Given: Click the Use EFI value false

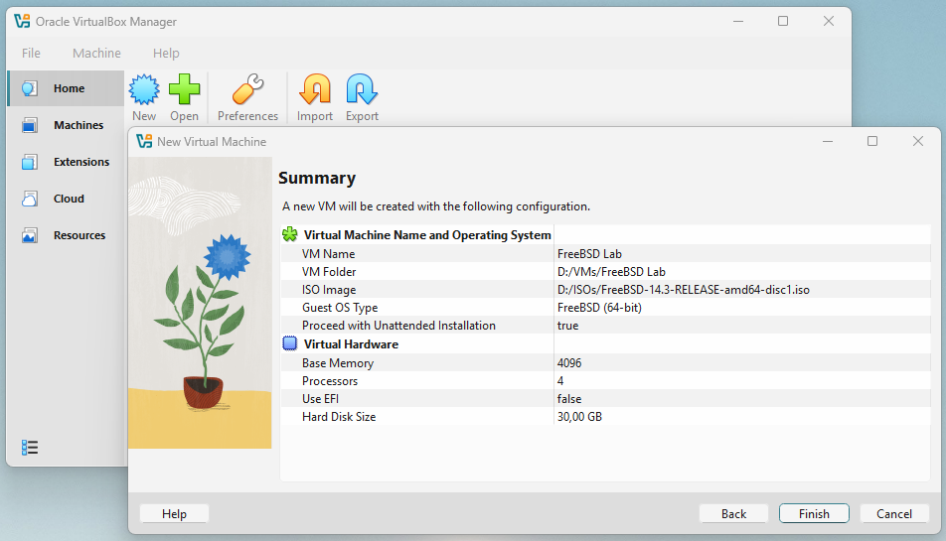Looking at the screenshot, I should 569,399.
